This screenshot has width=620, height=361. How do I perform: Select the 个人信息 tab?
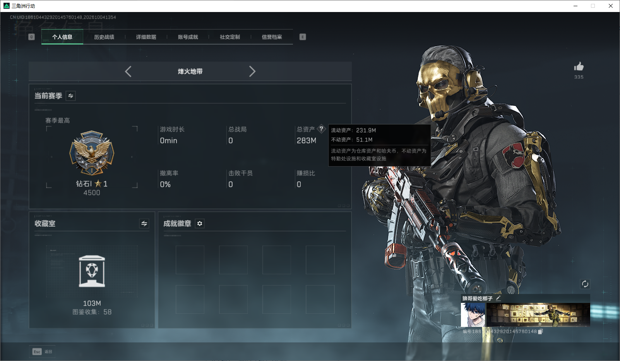coord(62,37)
